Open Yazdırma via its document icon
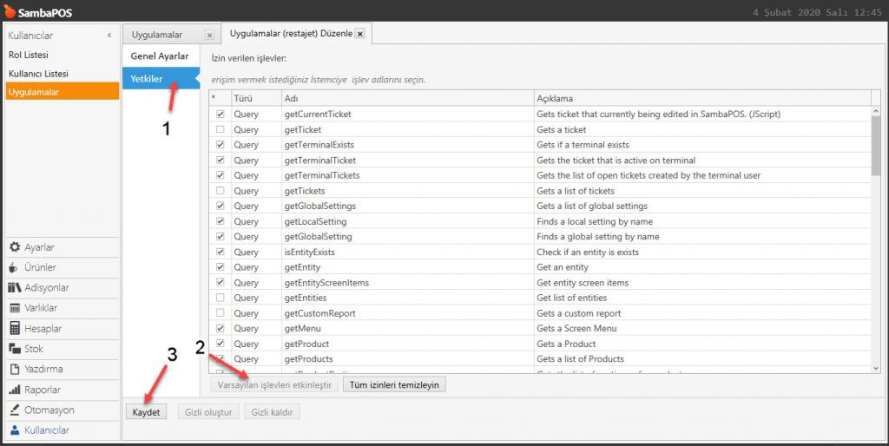This screenshot has width=889, height=446. (15, 369)
